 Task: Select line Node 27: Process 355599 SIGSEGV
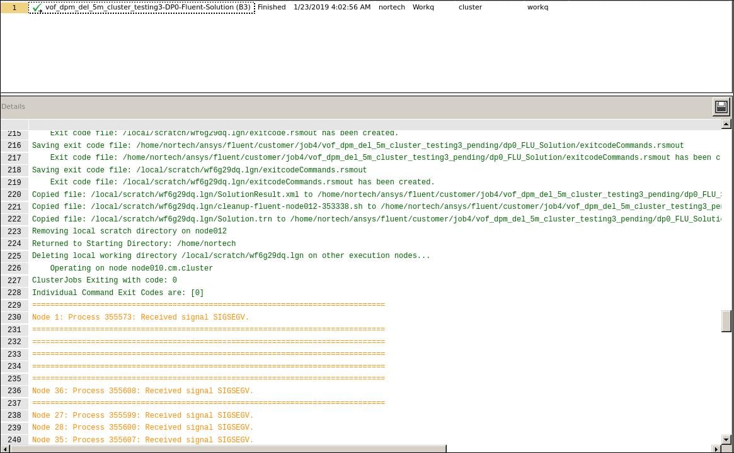coord(143,415)
